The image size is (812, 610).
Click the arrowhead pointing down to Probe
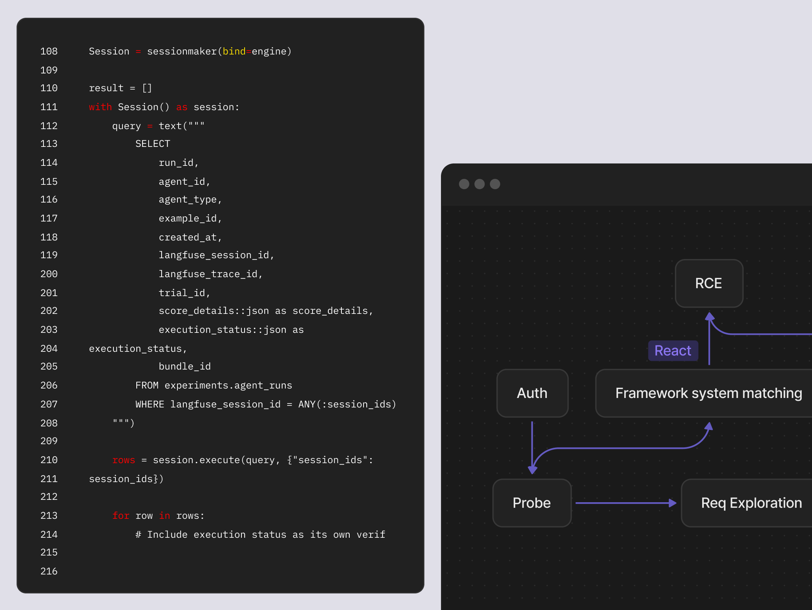532,469
